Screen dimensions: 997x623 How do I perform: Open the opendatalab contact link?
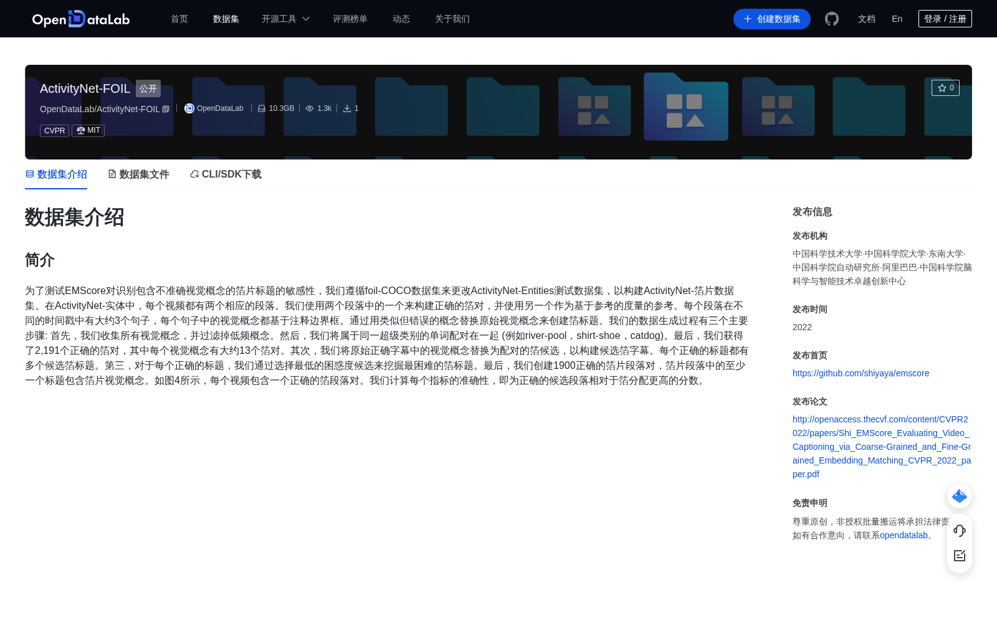tap(904, 535)
